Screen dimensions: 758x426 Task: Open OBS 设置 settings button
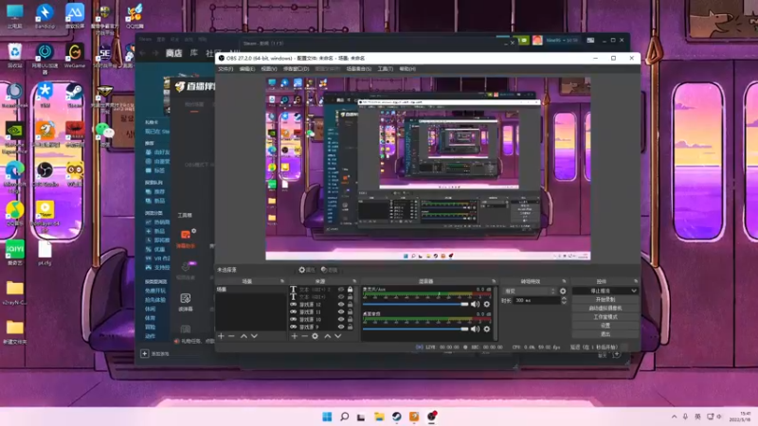[x=605, y=326]
